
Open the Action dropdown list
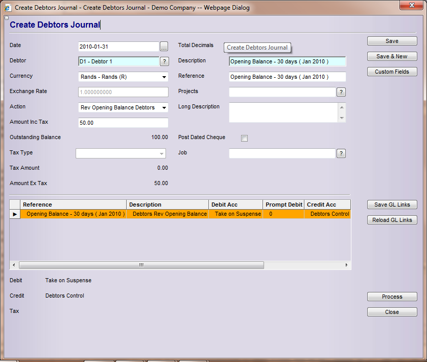164,108
